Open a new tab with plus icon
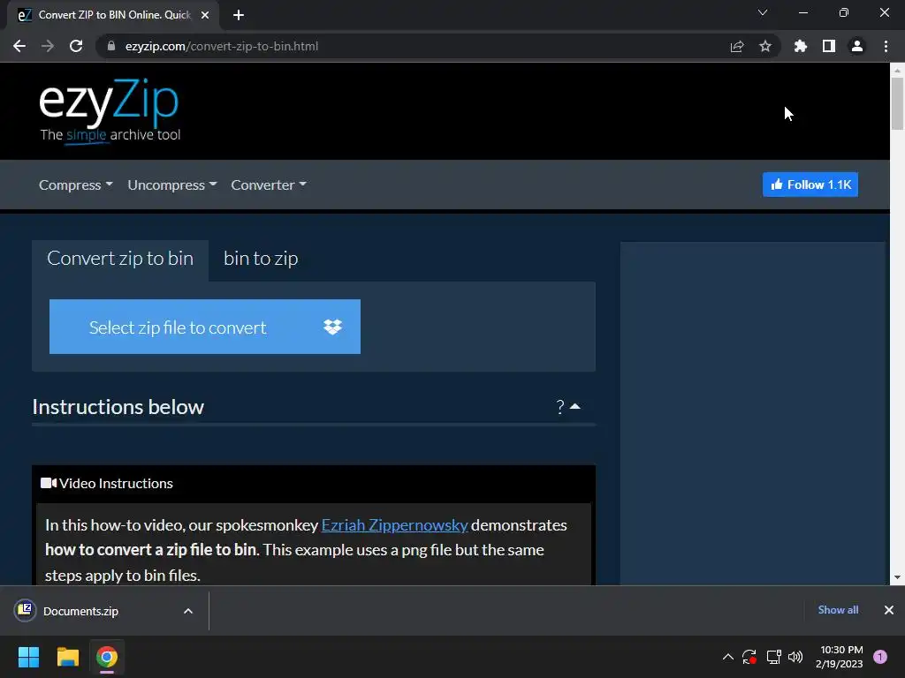 (x=239, y=15)
